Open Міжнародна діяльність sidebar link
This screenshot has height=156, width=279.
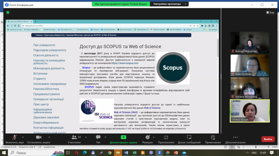pos(49,68)
